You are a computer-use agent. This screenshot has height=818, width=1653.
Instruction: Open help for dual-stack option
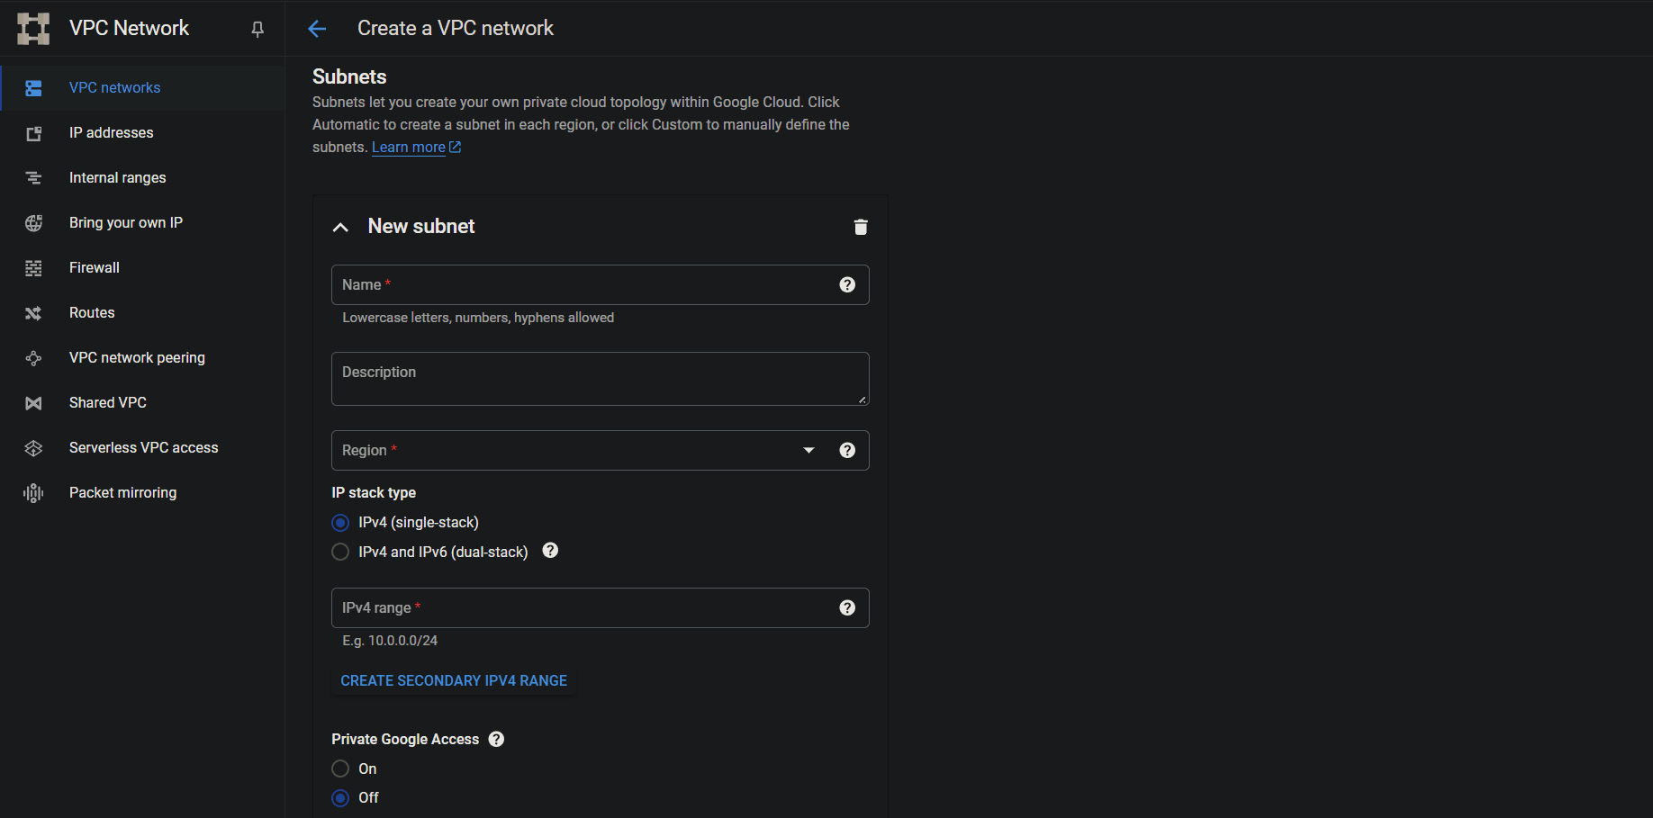pyautogui.click(x=550, y=551)
